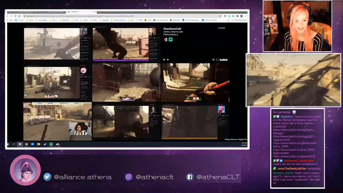343x193 pixels.
Task: Open the RicasGameCafe channel link
Action: [x=172, y=29]
